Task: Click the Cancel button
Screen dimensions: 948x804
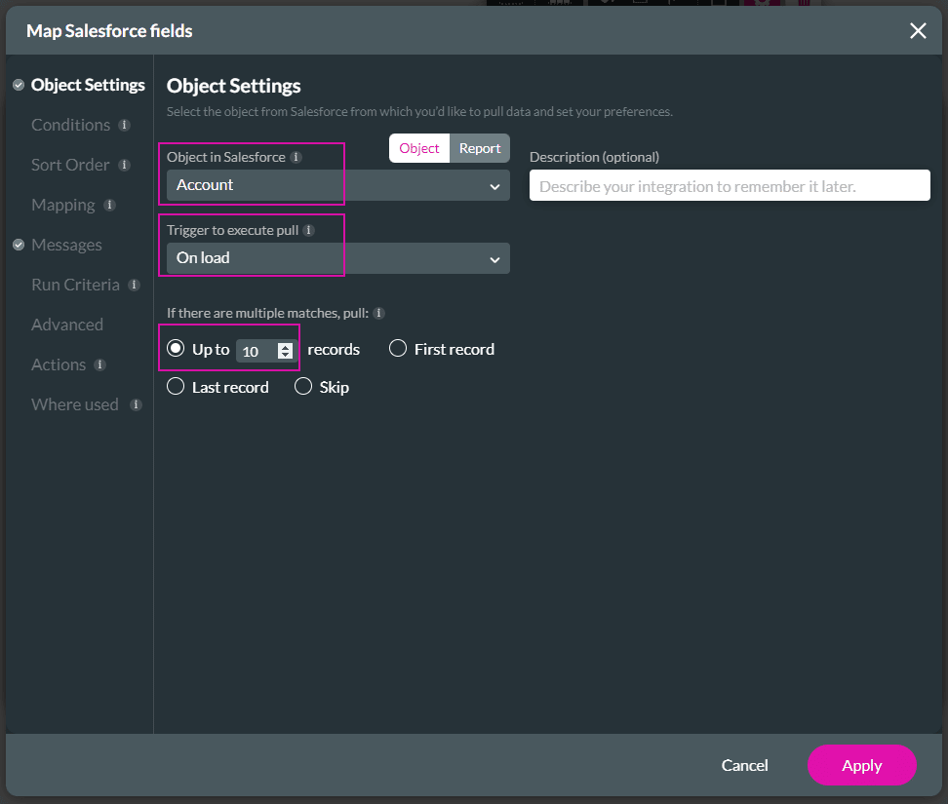Action: pos(744,765)
